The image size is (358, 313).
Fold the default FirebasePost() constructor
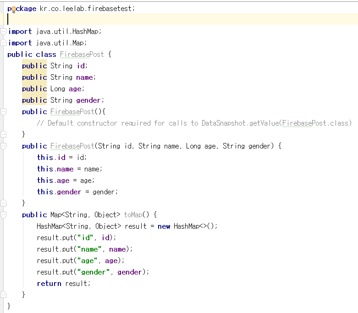point(4,112)
